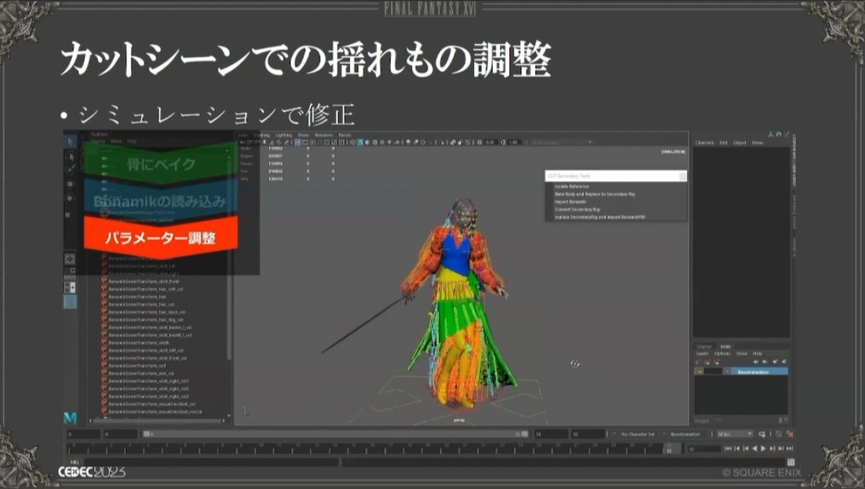The width and height of the screenshot is (865, 489).
Task: Toggle the auto keyframe button
Action: tap(778, 434)
